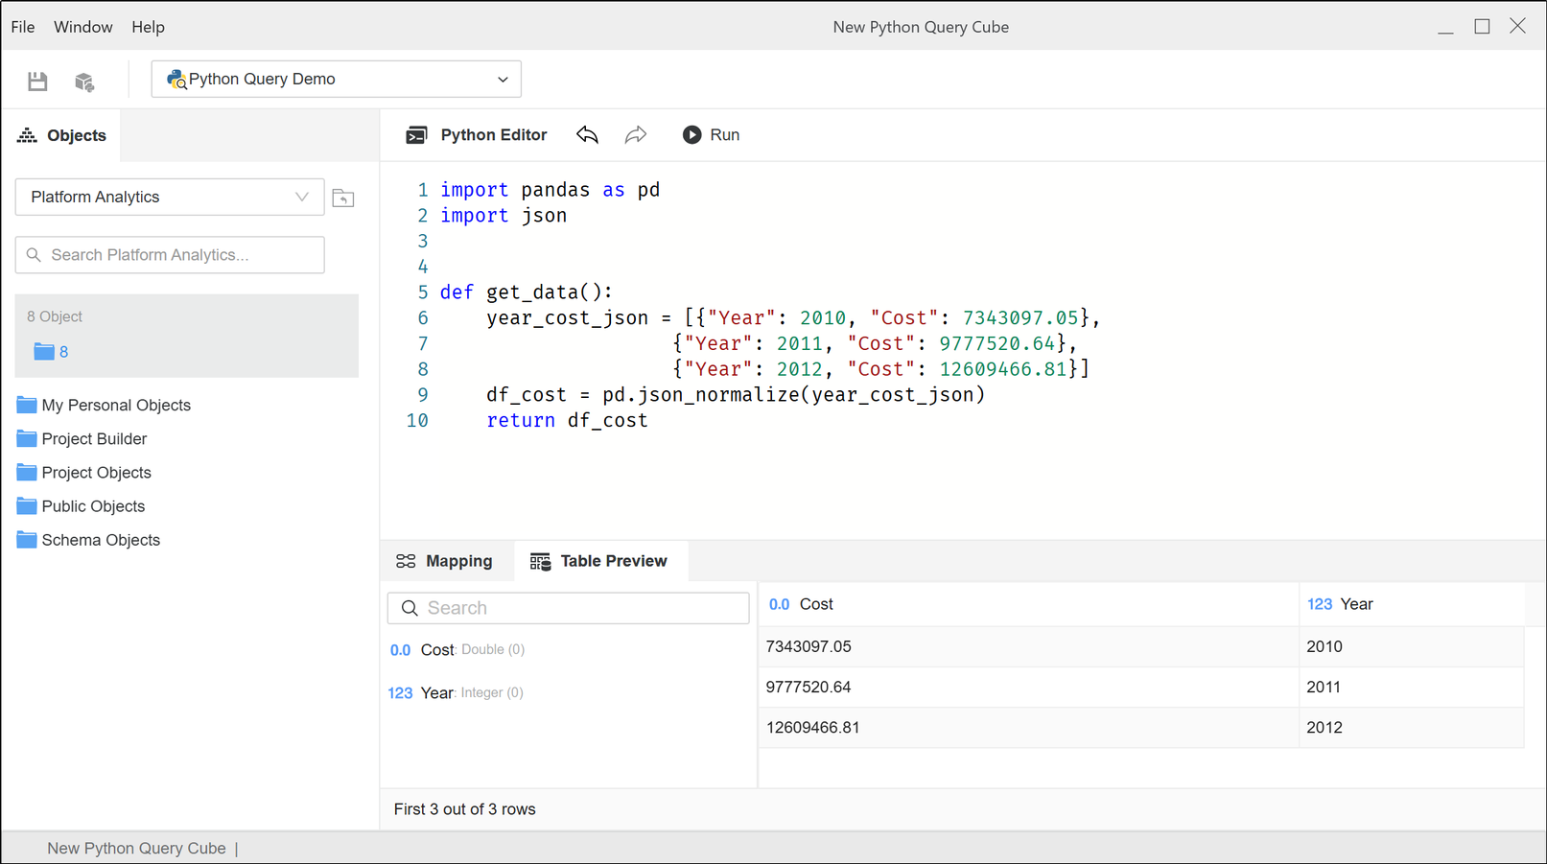Screen dimensions: 1547x864
Task: Click the Year column header in preview
Action: (1356, 604)
